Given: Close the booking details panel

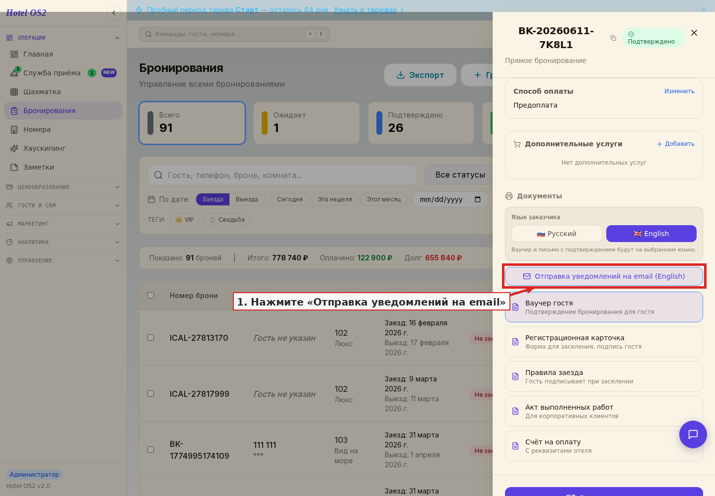Looking at the screenshot, I should point(694,33).
